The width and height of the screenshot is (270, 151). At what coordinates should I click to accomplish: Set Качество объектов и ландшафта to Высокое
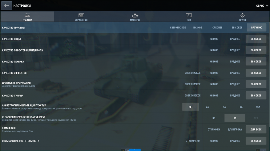point(256,50)
